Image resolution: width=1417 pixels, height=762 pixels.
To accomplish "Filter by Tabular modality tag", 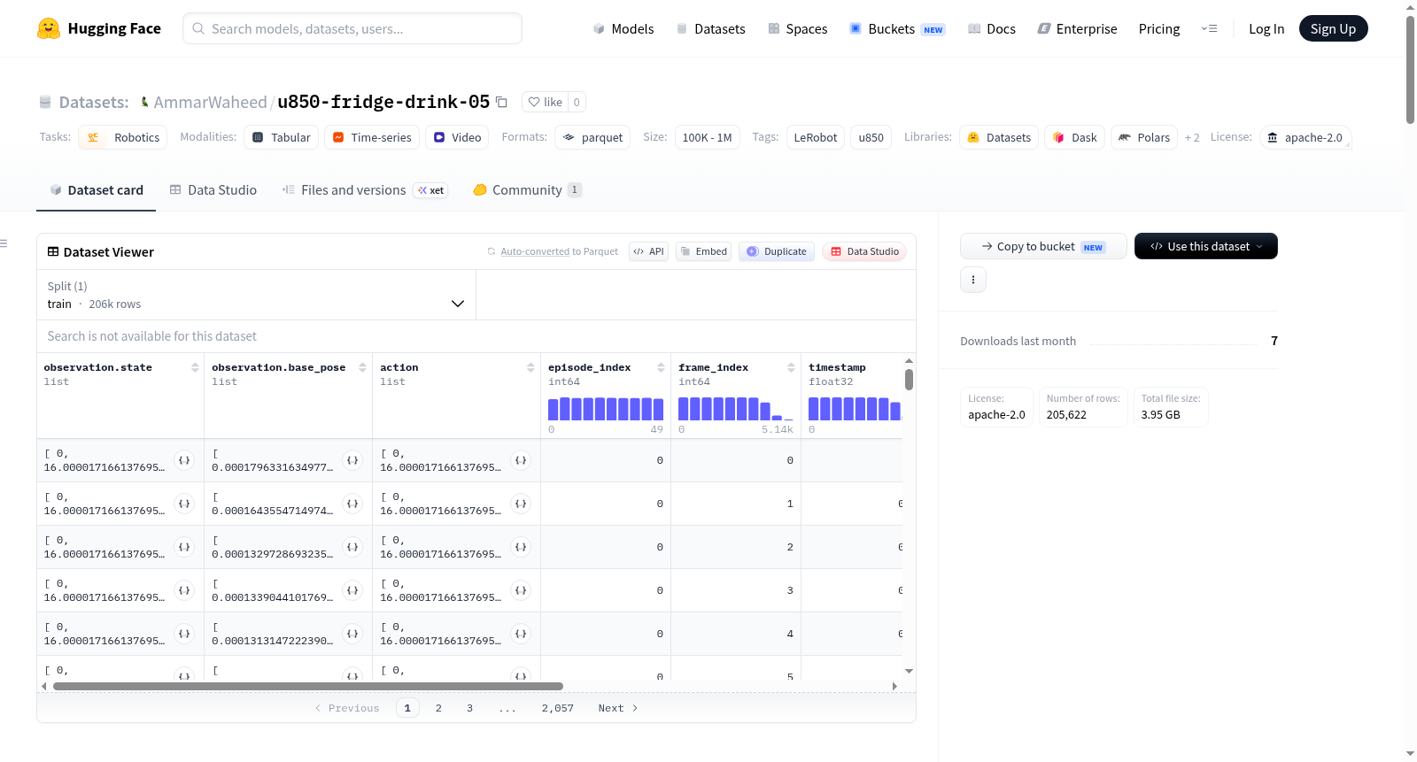I will tap(282, 137).
